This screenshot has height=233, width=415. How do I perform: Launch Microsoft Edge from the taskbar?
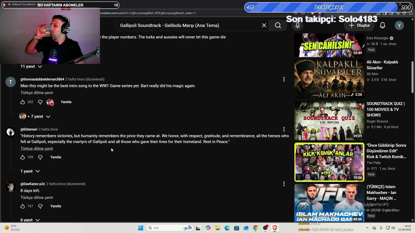point(227,228)
